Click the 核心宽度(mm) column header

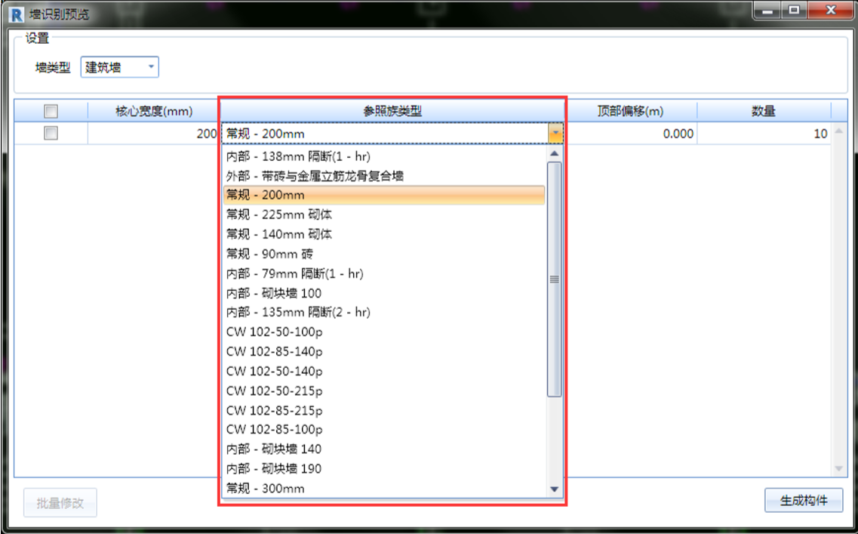click(x=154, y=111)
